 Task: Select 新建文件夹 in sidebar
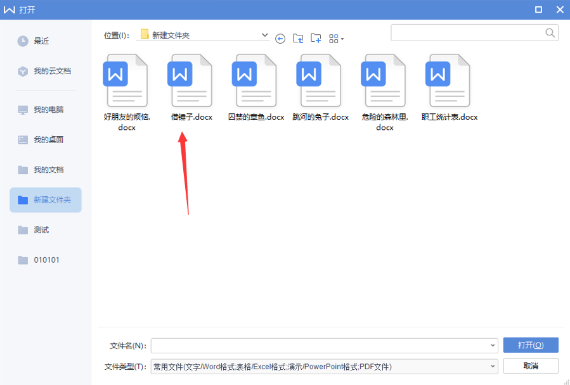pyautogui.click(x=46, y=199)
